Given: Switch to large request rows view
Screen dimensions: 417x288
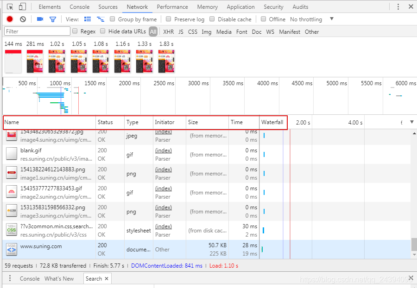Looking at the screenshot, I should click(x=88, y=19).
